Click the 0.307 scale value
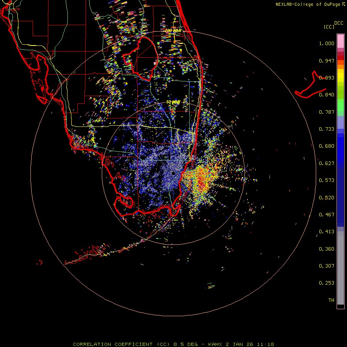The height and width of the screenshot is (347, 347). (327, 266)
